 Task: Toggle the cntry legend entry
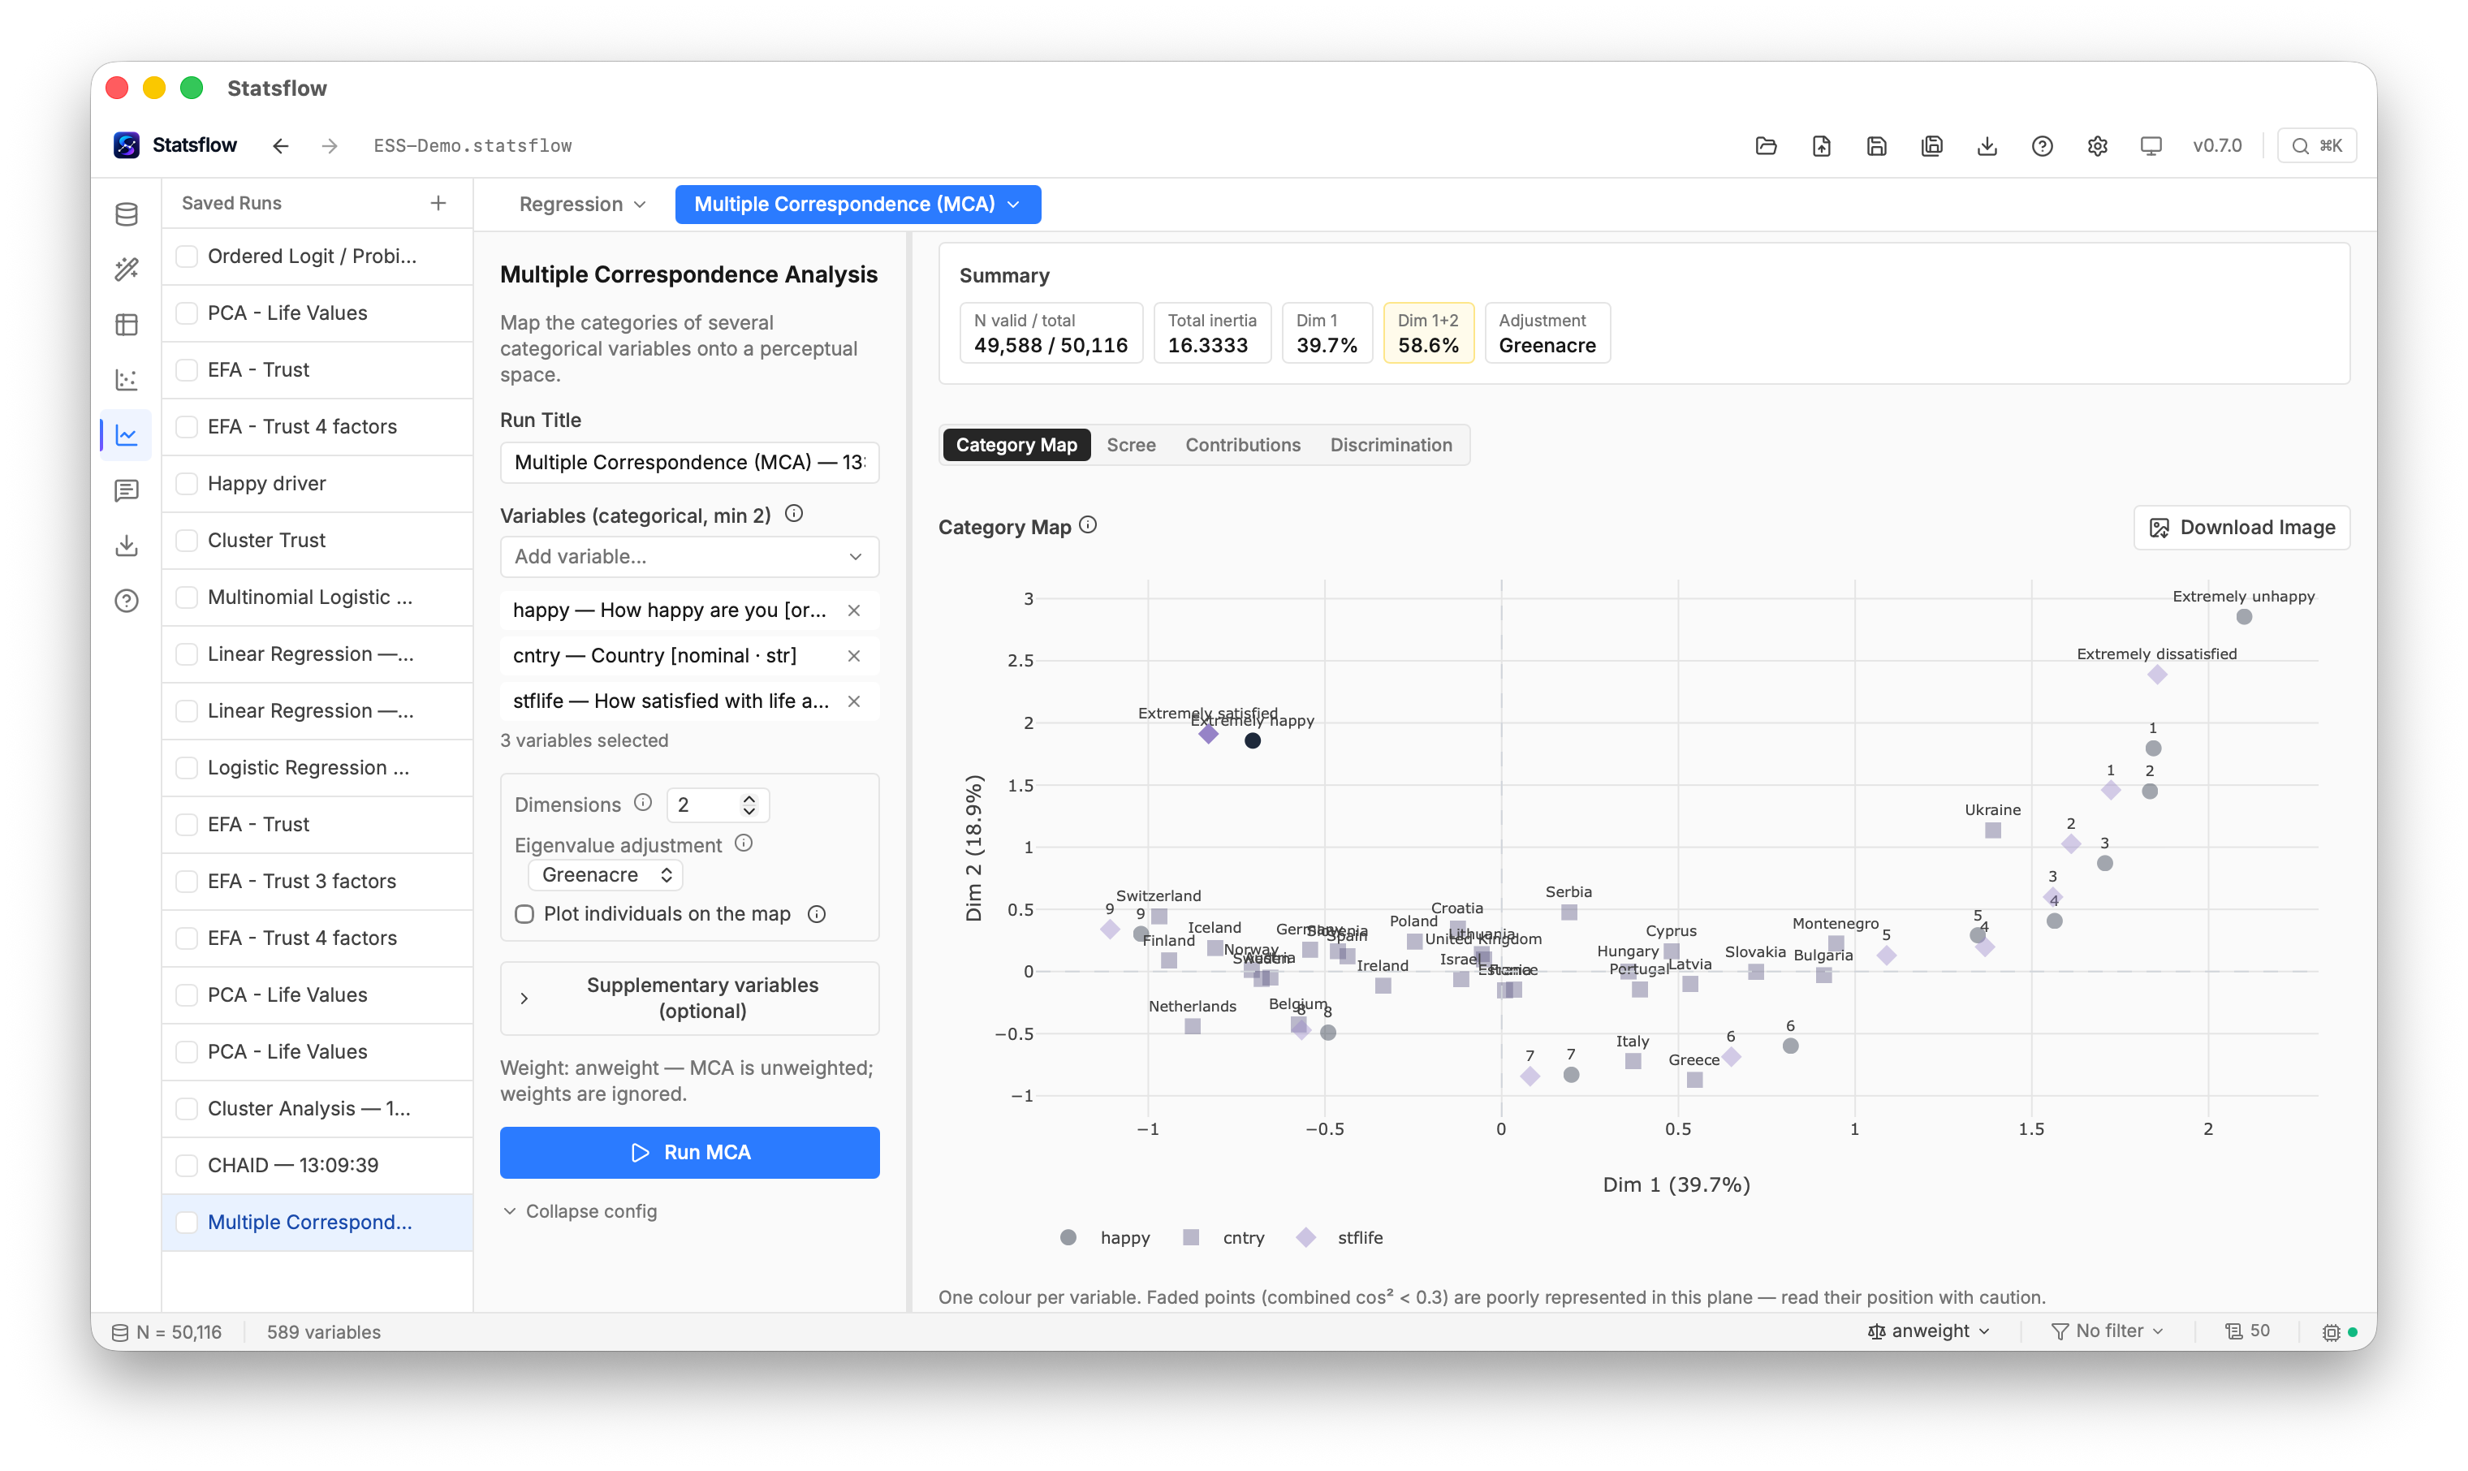coord(1223,1238)
